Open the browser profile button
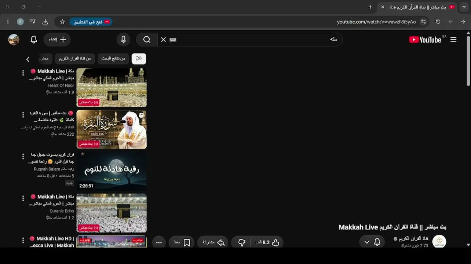This screenshot has width=471, height=264. click(21, 22)
